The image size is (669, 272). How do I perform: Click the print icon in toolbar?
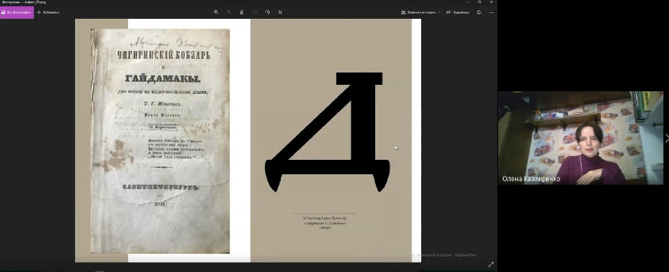point(479,12)
